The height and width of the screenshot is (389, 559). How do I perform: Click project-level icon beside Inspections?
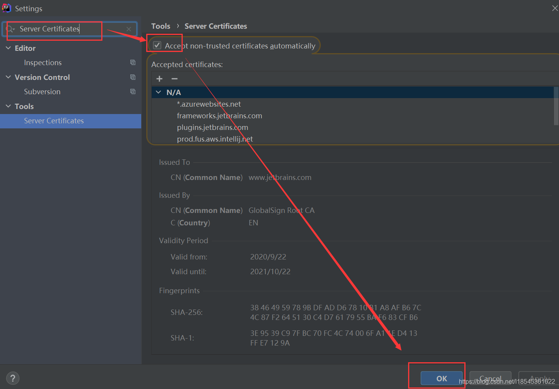(133, 62)
